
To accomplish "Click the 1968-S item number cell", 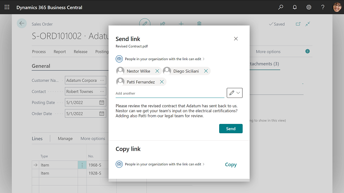I will (x=98, y=165).
